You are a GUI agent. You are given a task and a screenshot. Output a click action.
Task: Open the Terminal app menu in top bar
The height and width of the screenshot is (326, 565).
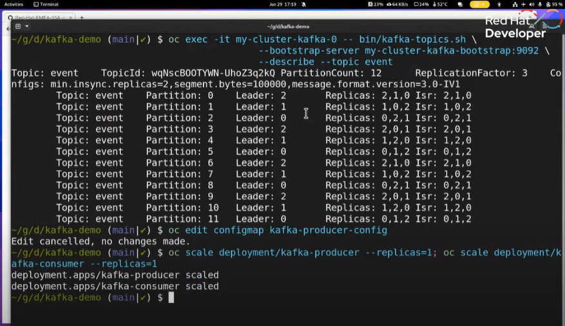tap(46, 5)
